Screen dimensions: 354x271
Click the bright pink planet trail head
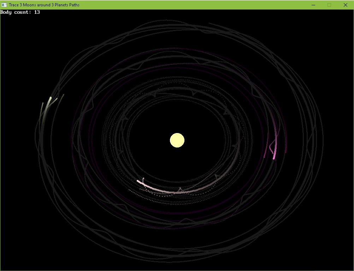[274, 158]
